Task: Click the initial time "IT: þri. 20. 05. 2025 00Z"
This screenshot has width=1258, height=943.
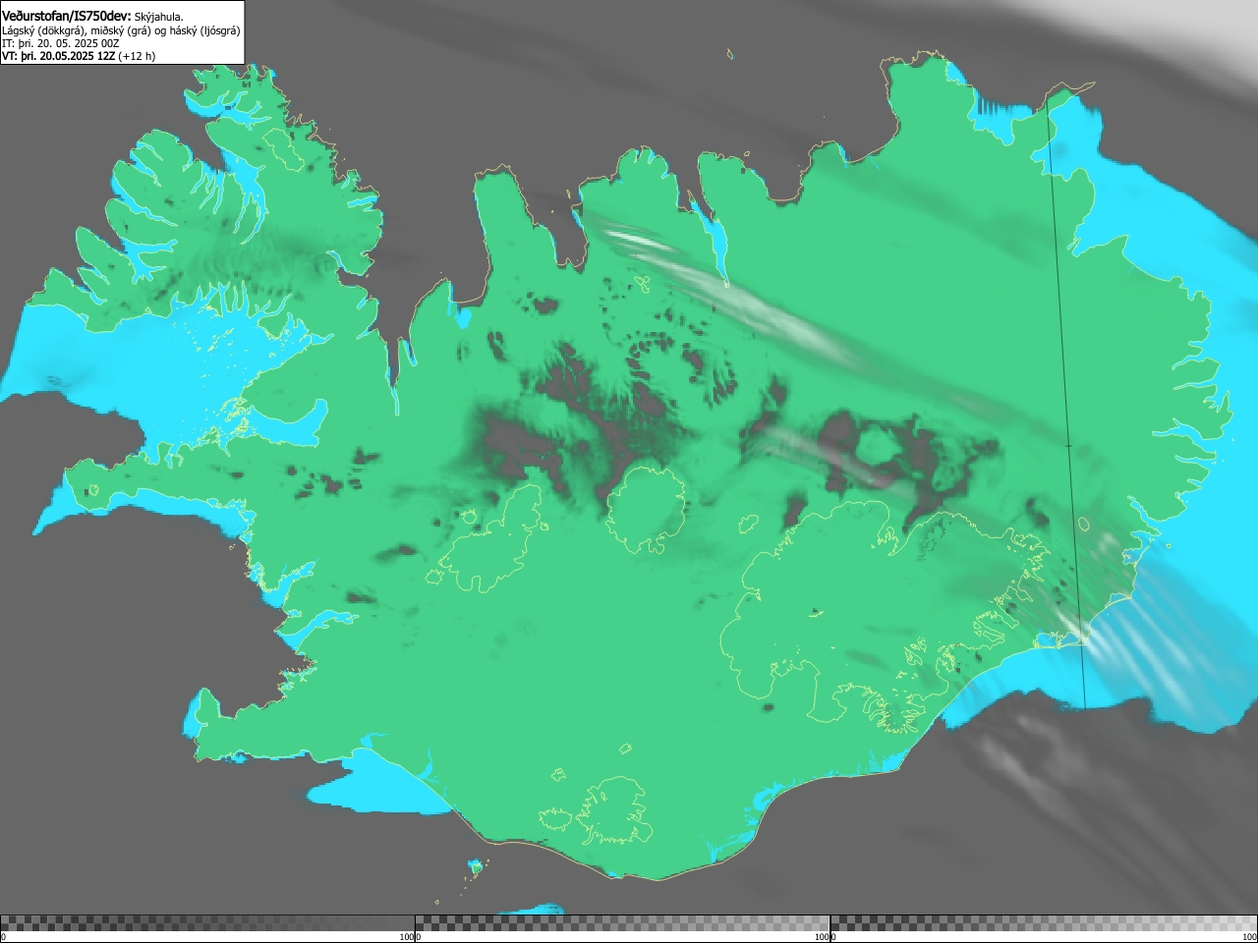Action: click(61, 43)
